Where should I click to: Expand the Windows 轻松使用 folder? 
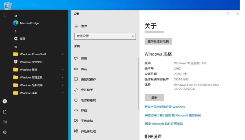pyautogui.click(x=62, y=85)
